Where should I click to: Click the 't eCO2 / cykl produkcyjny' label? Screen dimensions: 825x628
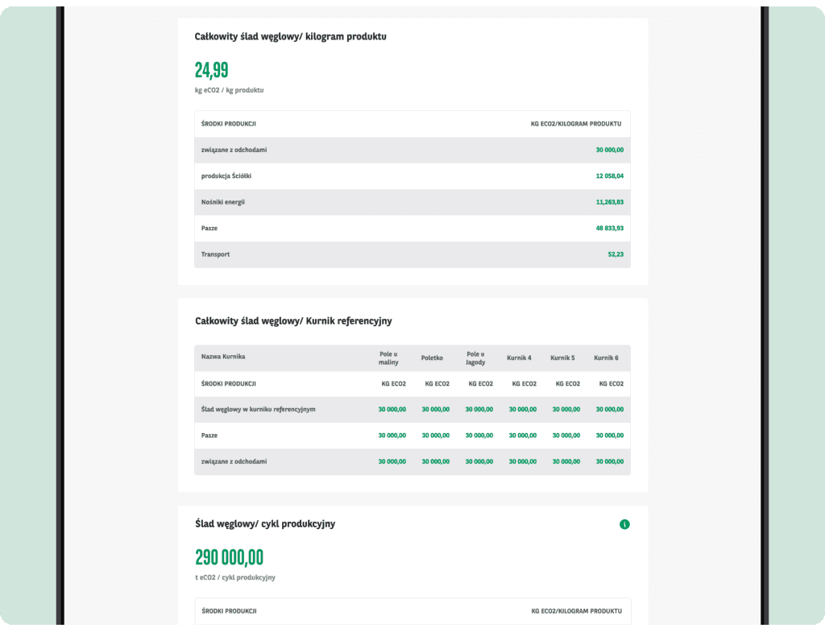[235, 577]
